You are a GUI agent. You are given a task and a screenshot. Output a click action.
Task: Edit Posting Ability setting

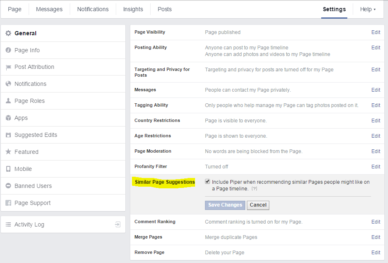click(x=376, y=48)
